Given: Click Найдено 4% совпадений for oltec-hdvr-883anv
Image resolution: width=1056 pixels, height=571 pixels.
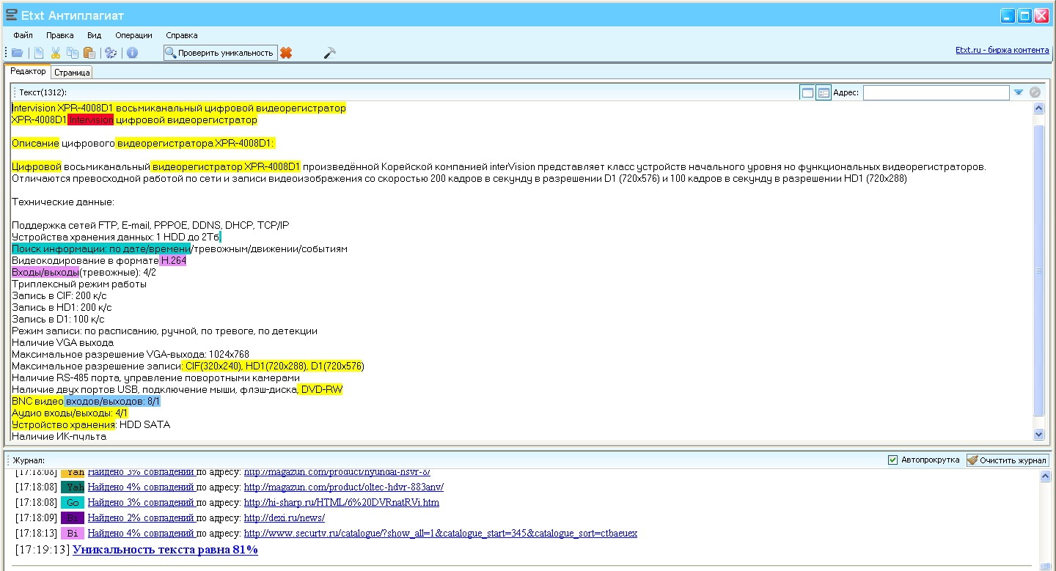Looking at the screenshot, I should pos(141,487).
